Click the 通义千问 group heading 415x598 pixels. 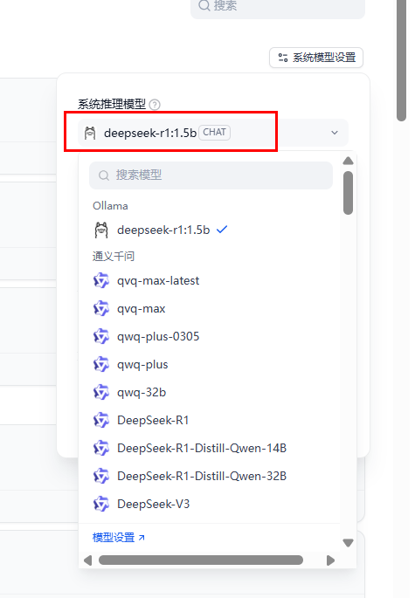114,256
